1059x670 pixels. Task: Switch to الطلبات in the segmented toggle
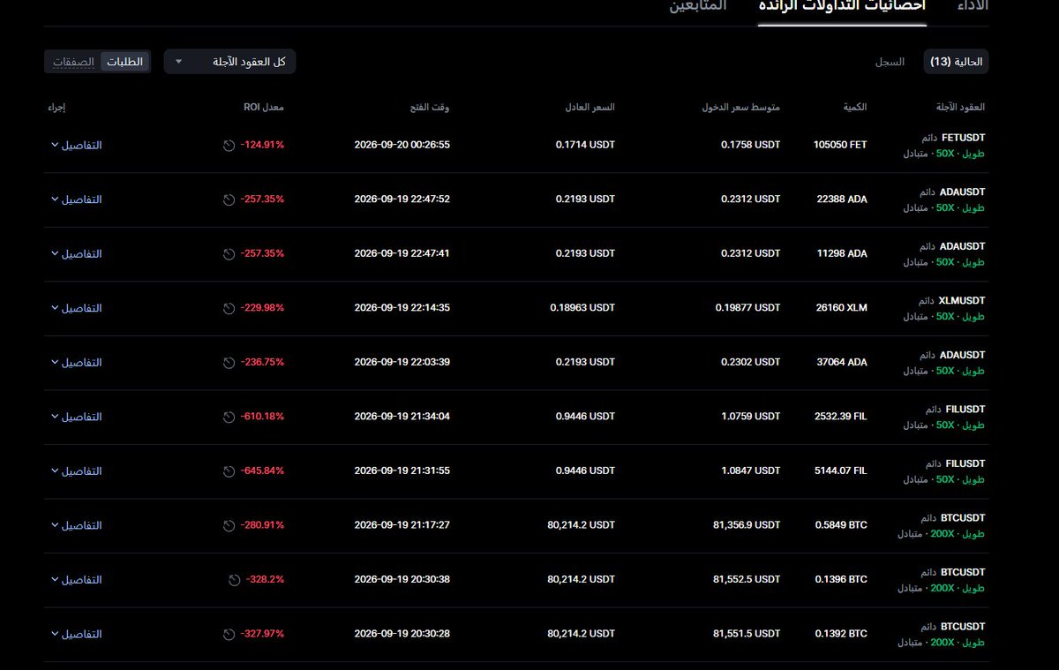124,62
